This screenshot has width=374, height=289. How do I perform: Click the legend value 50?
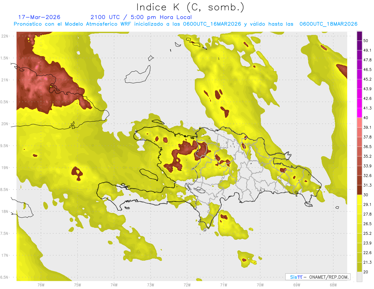(x=366, y=41)
